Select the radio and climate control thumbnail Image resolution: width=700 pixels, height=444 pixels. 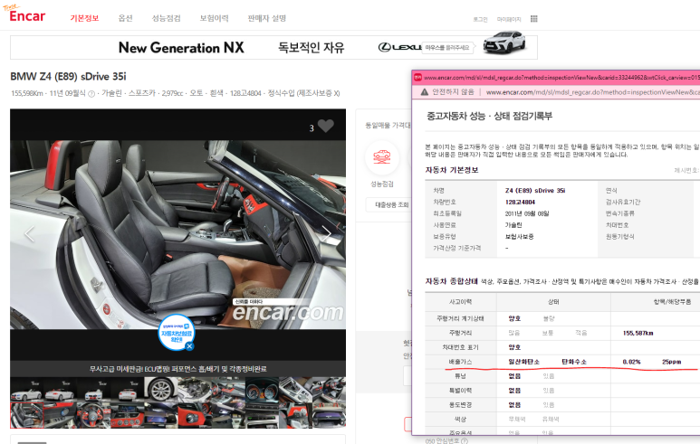pos(262,415)
